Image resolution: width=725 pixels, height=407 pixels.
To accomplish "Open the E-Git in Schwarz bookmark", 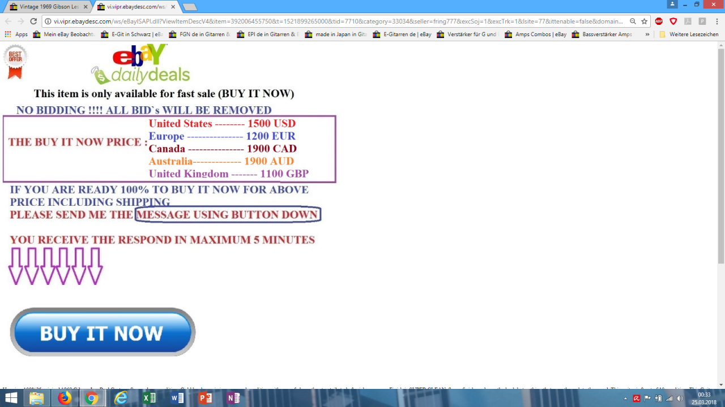I will click(131, 34).
